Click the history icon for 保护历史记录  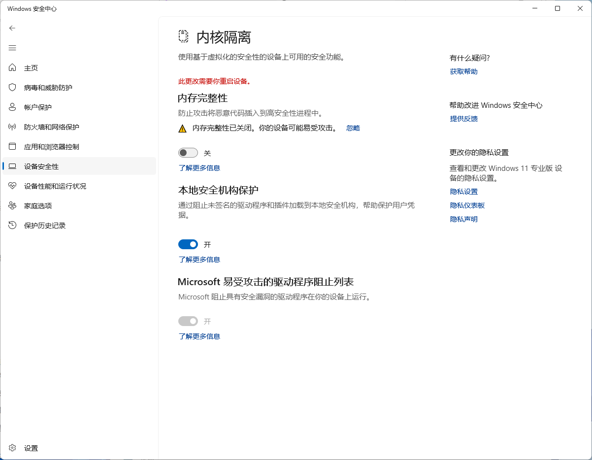coord(13,226)
